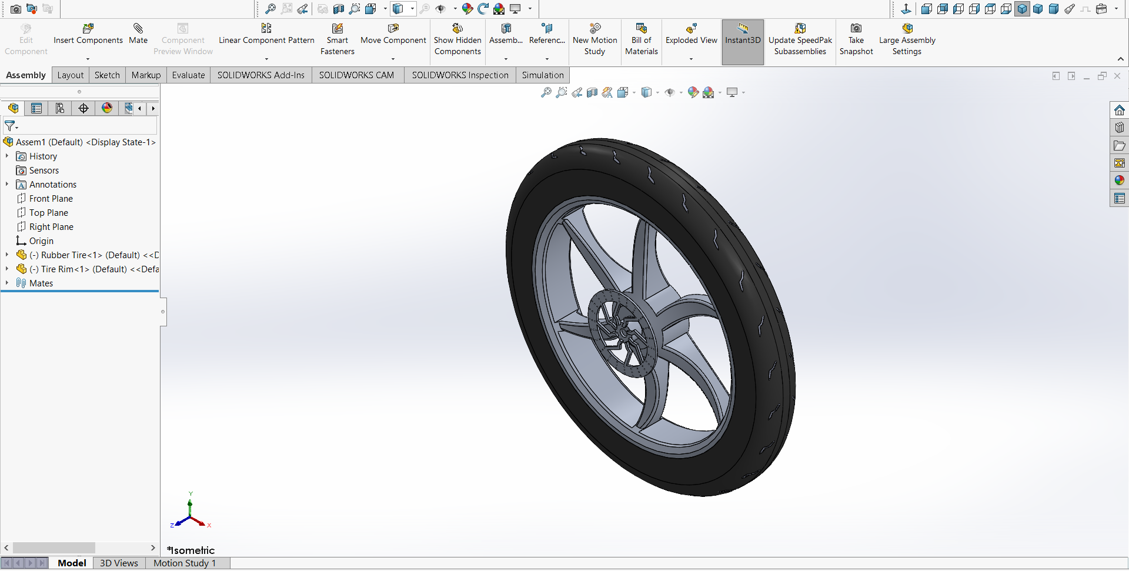The image size is (1129, 571).
Task: Open the Appearances task pane icon
Action: pyautogui.click(x=1119, y=181)
